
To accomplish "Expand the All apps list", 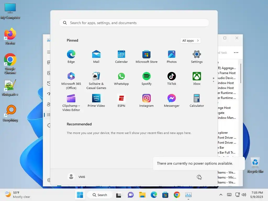I will click(x=191, y=41).
